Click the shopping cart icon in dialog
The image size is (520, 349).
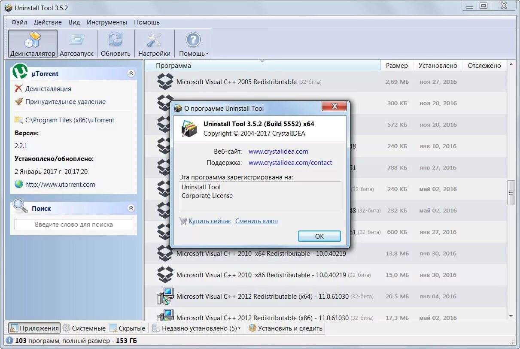coord(183,221)
